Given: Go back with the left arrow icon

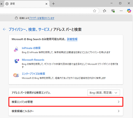Looking at the screenshot, I should [5, 29].
